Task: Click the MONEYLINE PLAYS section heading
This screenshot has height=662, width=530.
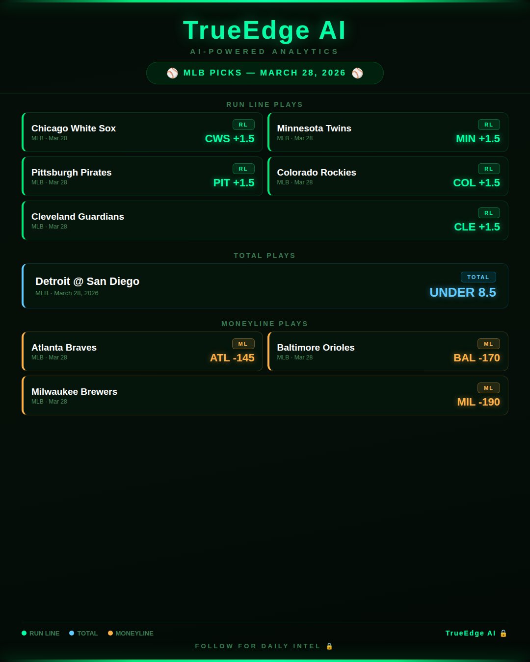Action: click(265, 324)
